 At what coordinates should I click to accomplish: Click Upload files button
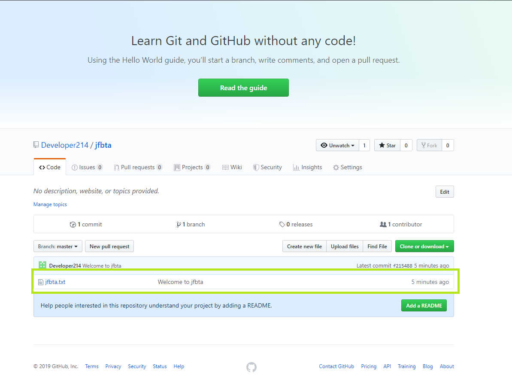(x=345, y=247)
